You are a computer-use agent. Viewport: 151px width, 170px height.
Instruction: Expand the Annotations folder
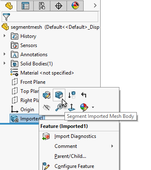coord(5,54)
